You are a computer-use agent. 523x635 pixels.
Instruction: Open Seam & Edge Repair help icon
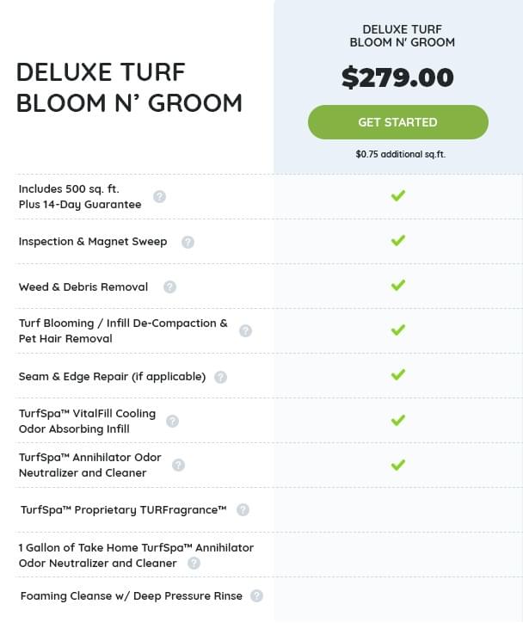point(220,377)
